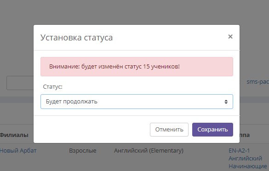The image size is (269, 171).
Task: Open the Новый Арбат branch link
Action: (18, 151)
